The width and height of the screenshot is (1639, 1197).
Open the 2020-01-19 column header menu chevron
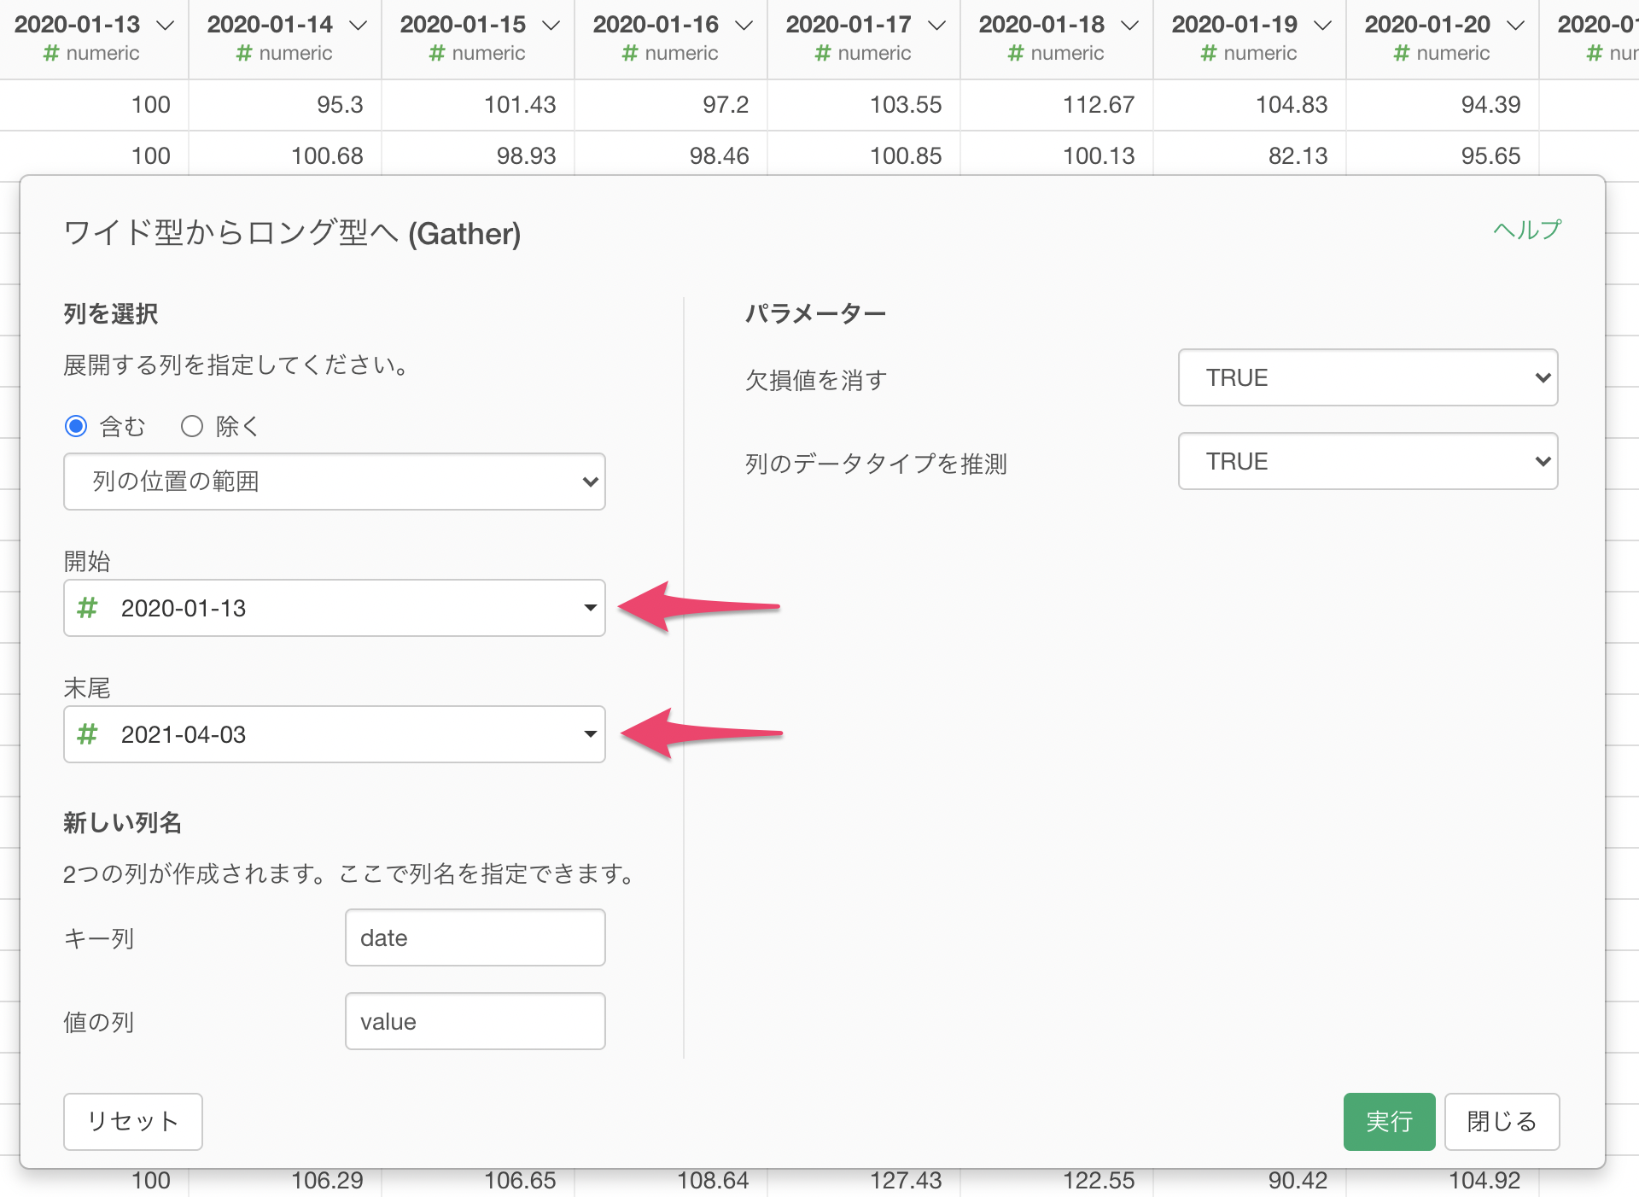[1323, 26]
